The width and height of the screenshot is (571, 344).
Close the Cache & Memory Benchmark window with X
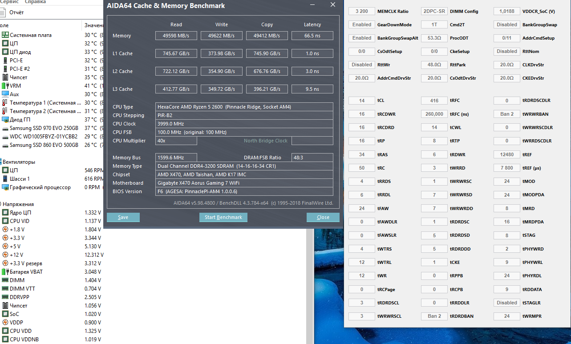pyautogui.click(x=332, y=5)
